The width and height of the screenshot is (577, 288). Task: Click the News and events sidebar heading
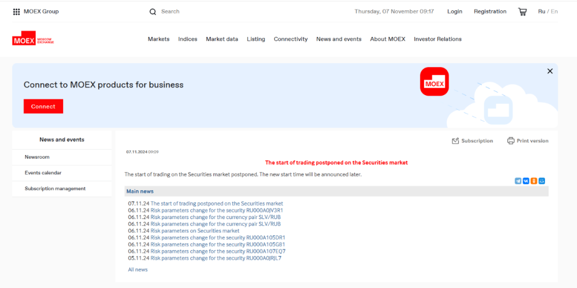click(62, 140)
